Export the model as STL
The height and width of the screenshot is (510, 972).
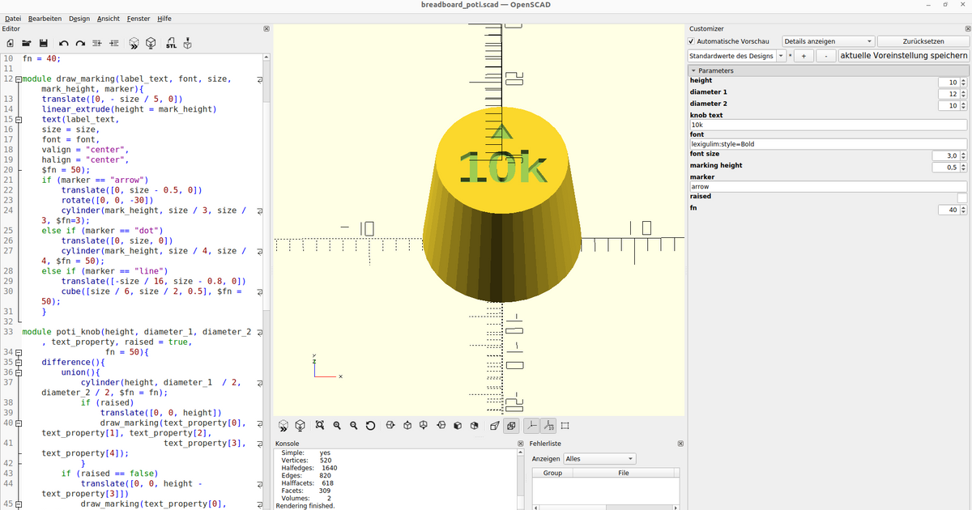point(171,43)
